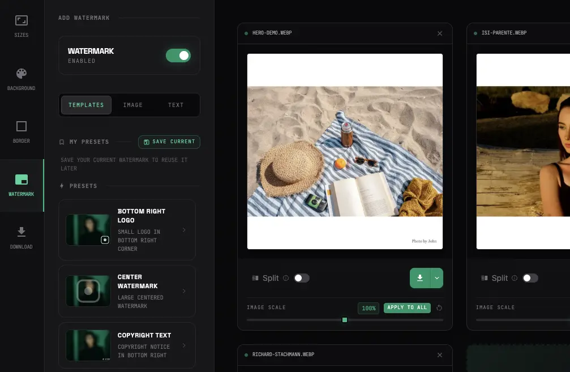Toggle Split on for isi-parente image

[x=530, y=278]
